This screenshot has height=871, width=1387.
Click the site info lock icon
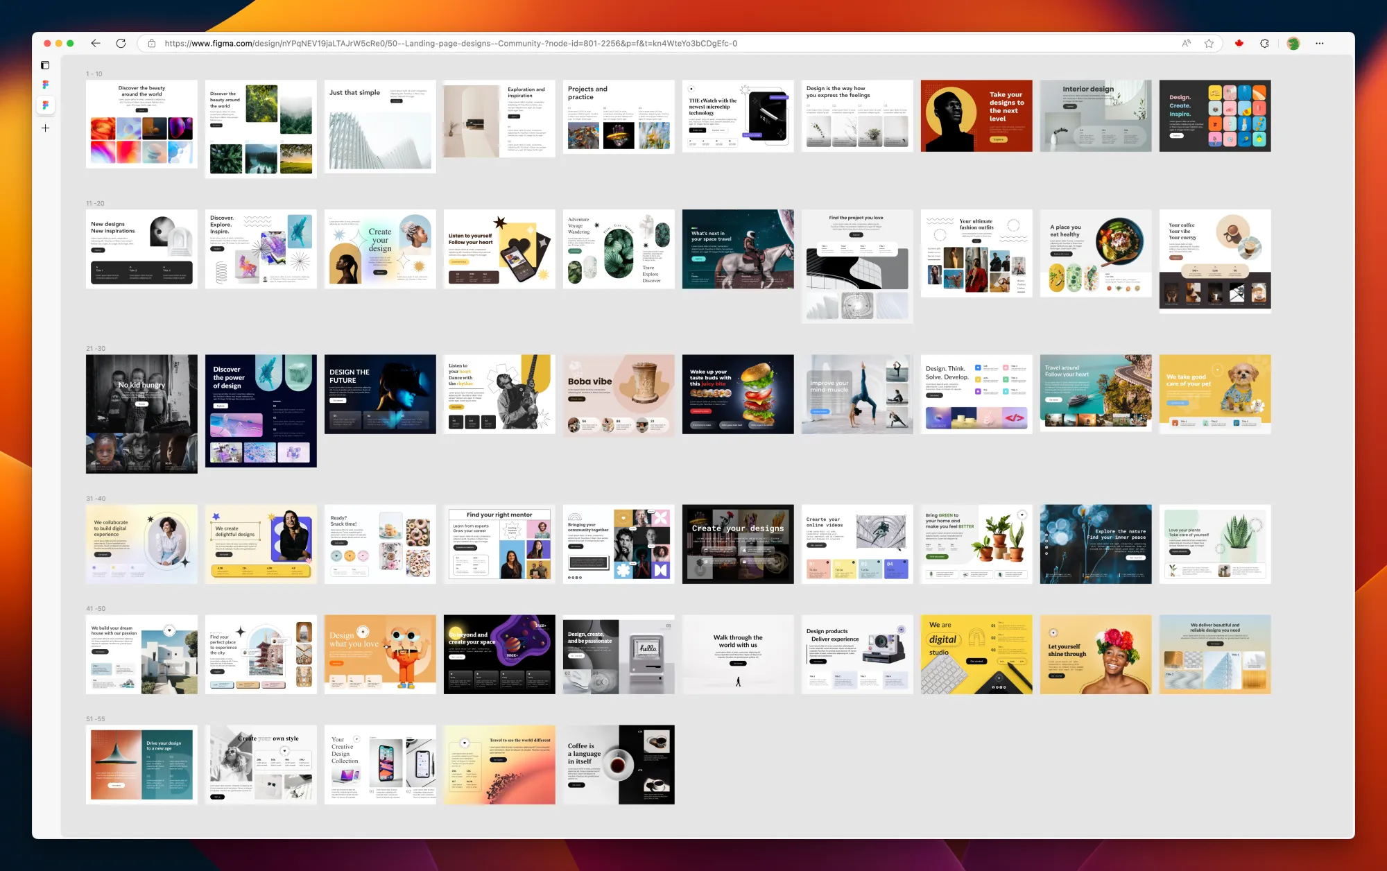(x=152, y=43)
